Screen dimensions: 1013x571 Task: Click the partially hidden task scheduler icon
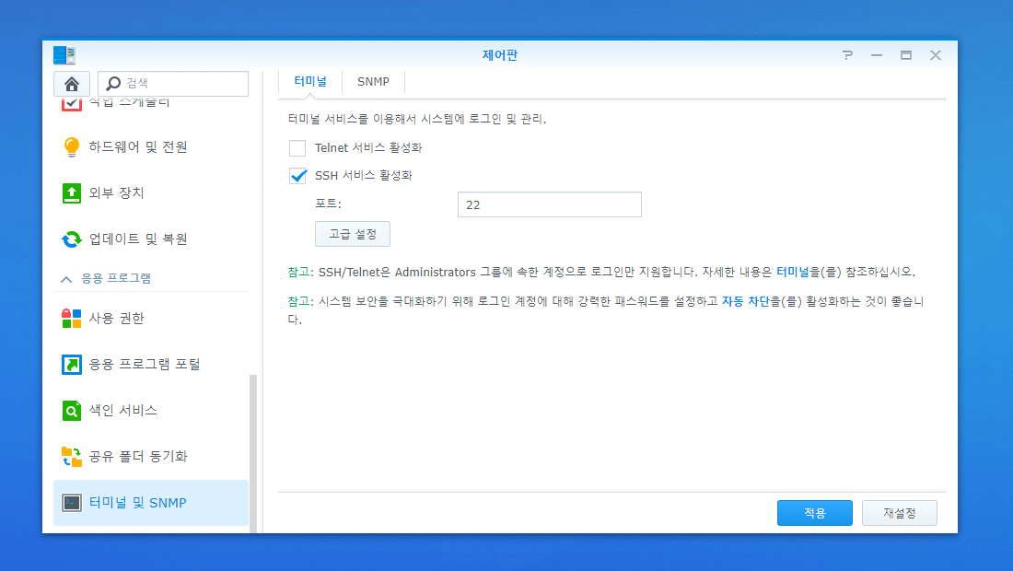[x=71, y=104]
